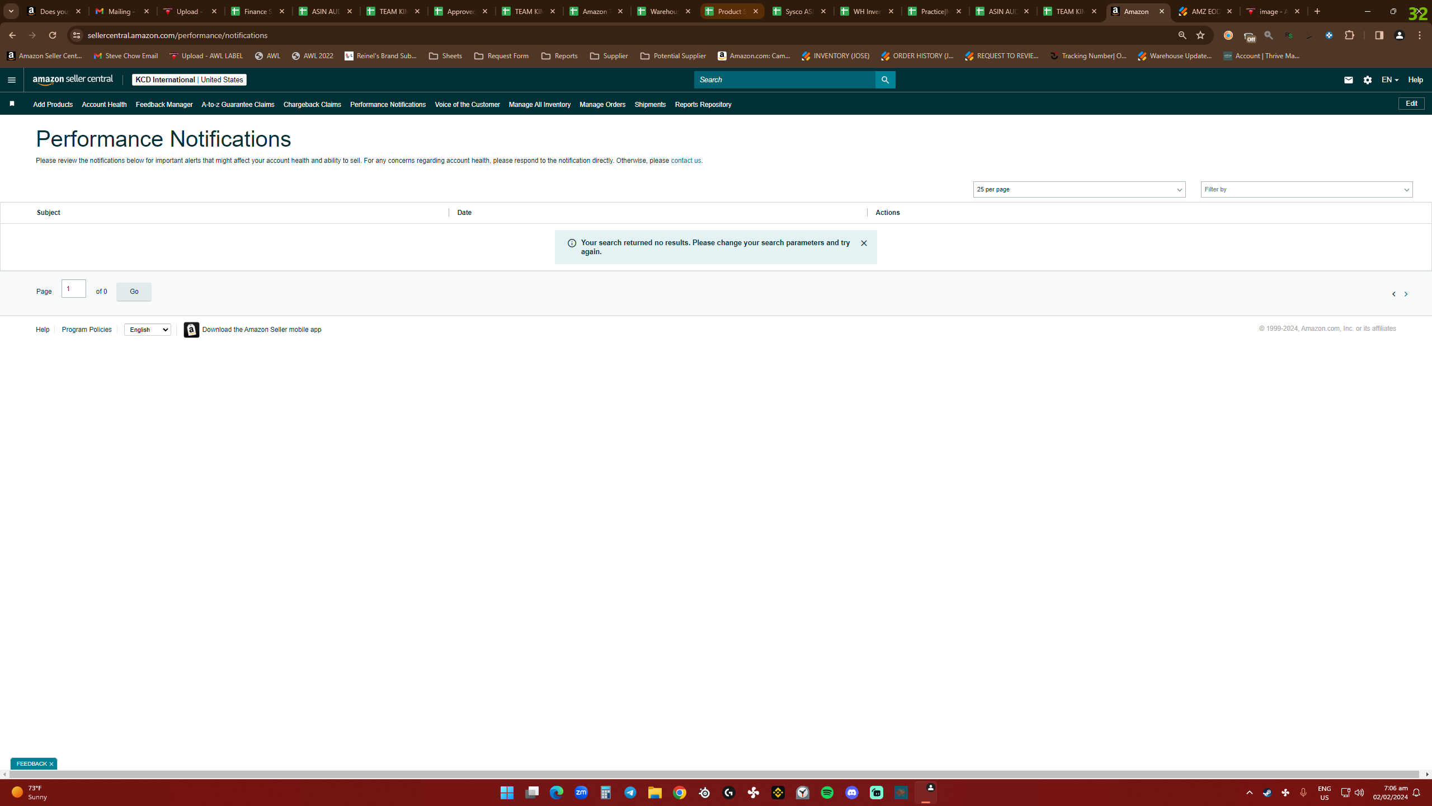Viewport: 1432px width, 806px height.
Task: Click the Go page button
Action: point(134,292)
